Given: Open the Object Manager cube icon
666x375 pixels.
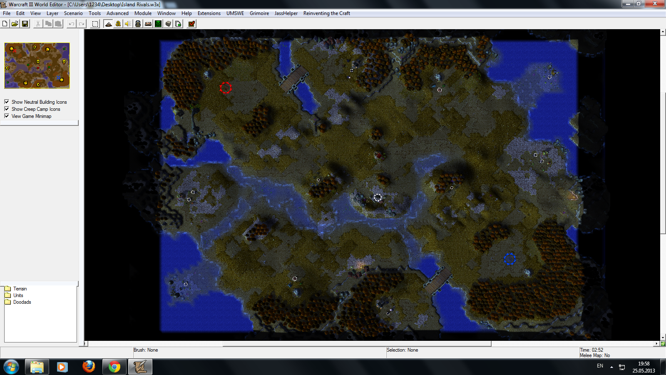Looking at the screenshot, I should tap(168, 24).
